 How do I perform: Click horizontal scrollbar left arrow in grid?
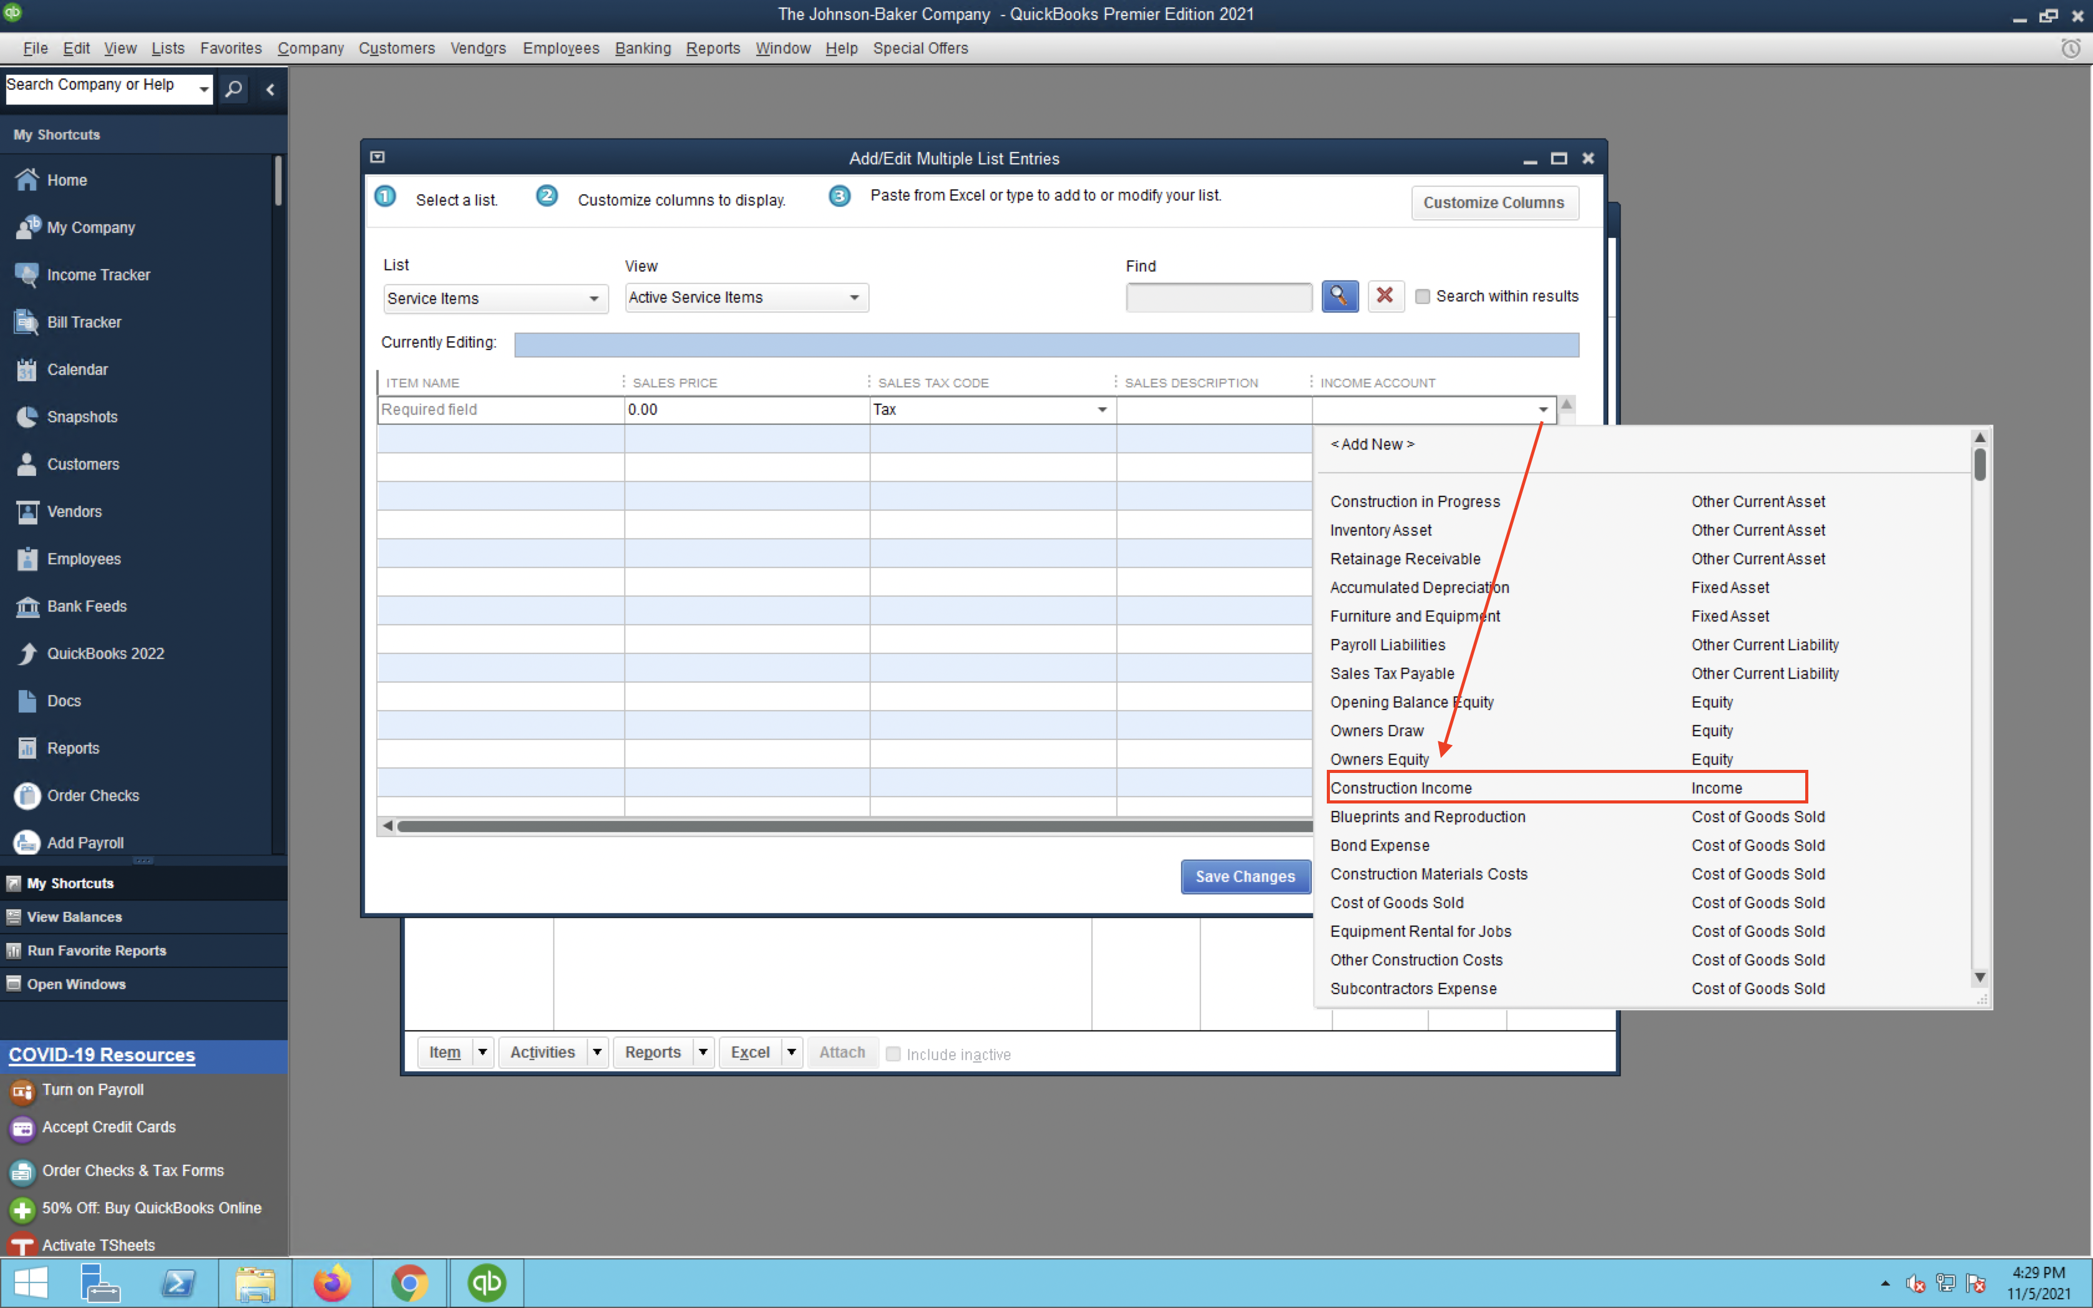click(x=387, y=826)
